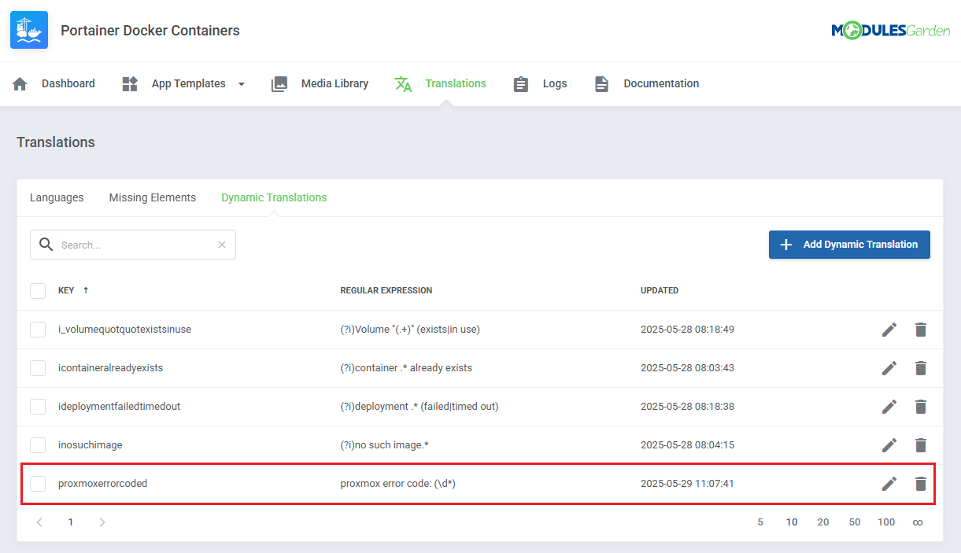Click the date '2025-05-29 11:07:41'
The image size is (961, 553).
click(x=687, y=484)
